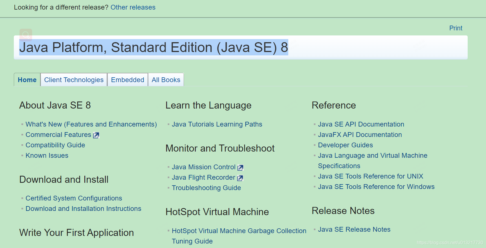Screen dimensions: 486x248
Task: Click the About Java SE 8 heading
Action: (55, 105)
